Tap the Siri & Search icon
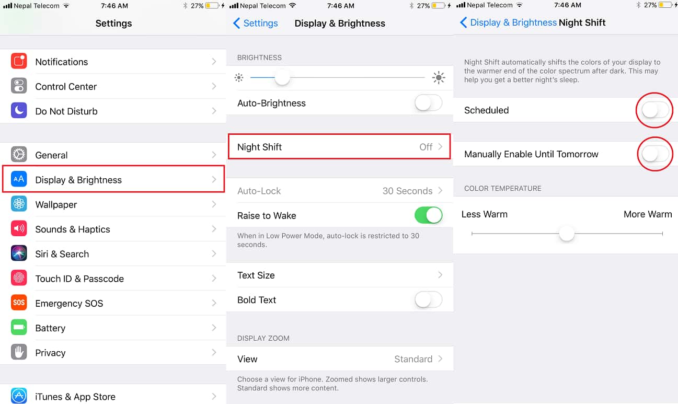This screenshot has height=404, width=678. click(19, 253)
